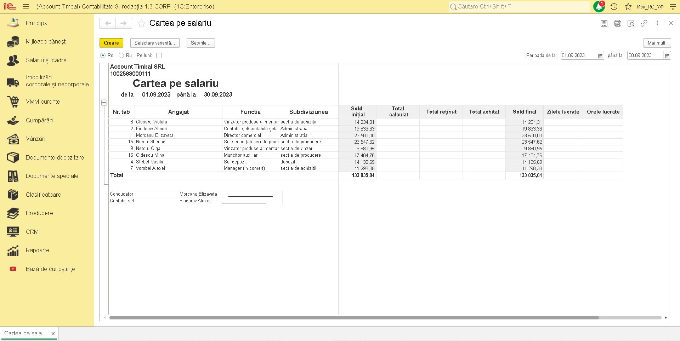Open the history clock icon
Screen dimensions: 680x341
tap(614, 6)
